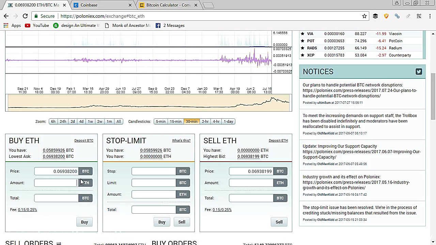Image resolution: width=436 pixels, height=245 pixels.
Task: Reload the Poloniex page
Action: tap(25, 16)
